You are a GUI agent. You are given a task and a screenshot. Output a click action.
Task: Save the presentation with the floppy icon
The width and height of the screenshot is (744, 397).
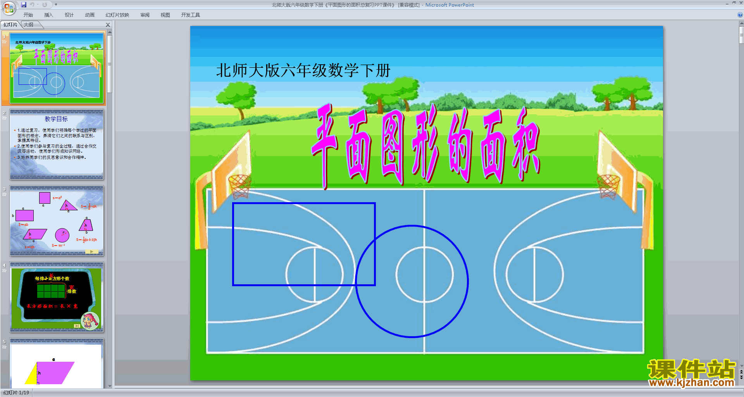[x=24, y=5]
